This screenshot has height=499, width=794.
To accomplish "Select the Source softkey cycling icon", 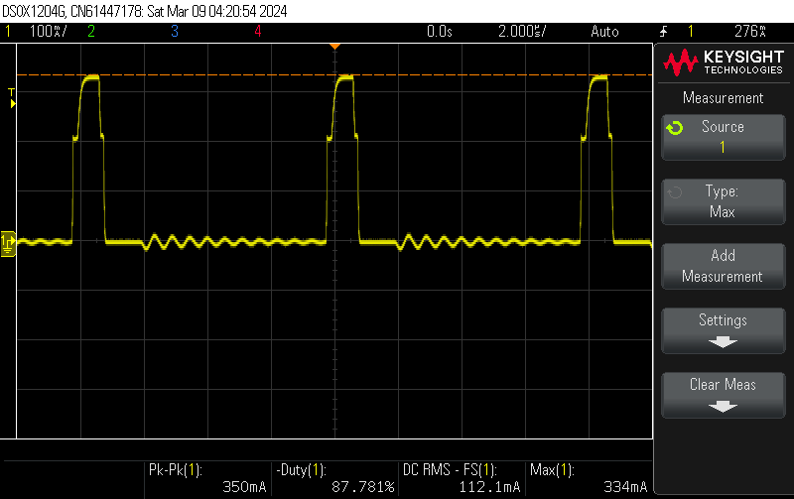I will (x=675, y=128).
